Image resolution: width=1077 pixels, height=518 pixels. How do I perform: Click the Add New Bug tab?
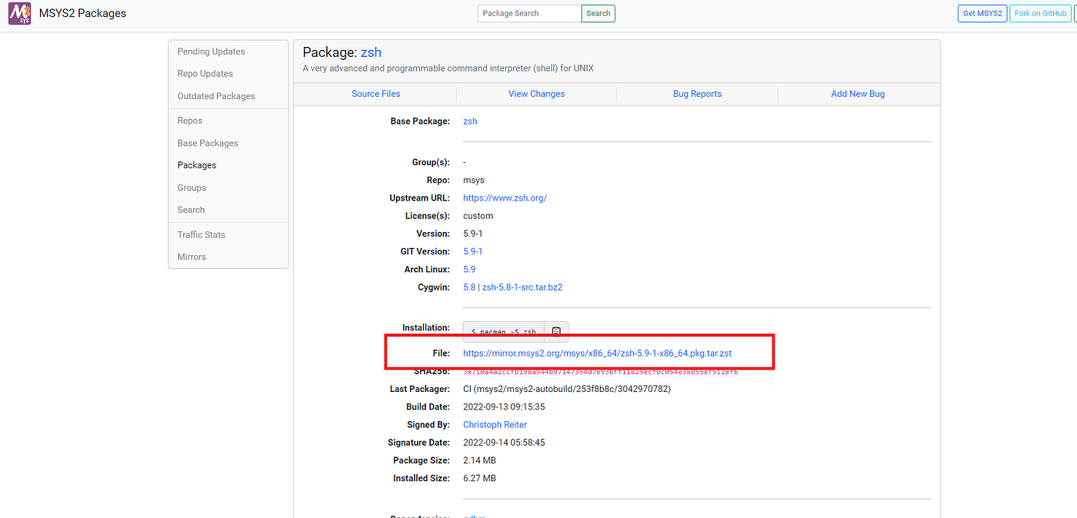pyautogui.click(x=858, y=94)
